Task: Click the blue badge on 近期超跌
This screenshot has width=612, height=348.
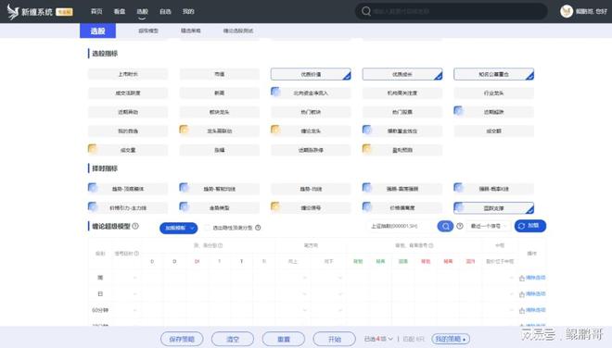Action: click(x=458, y=111)
